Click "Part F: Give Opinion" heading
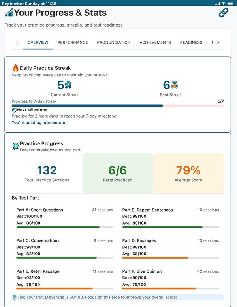This screenshot has width=237, height=307. click(142, 271)
